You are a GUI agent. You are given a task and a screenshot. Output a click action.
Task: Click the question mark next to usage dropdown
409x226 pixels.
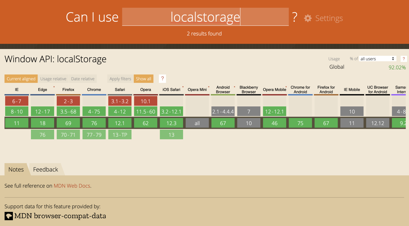tap(404, 59)
